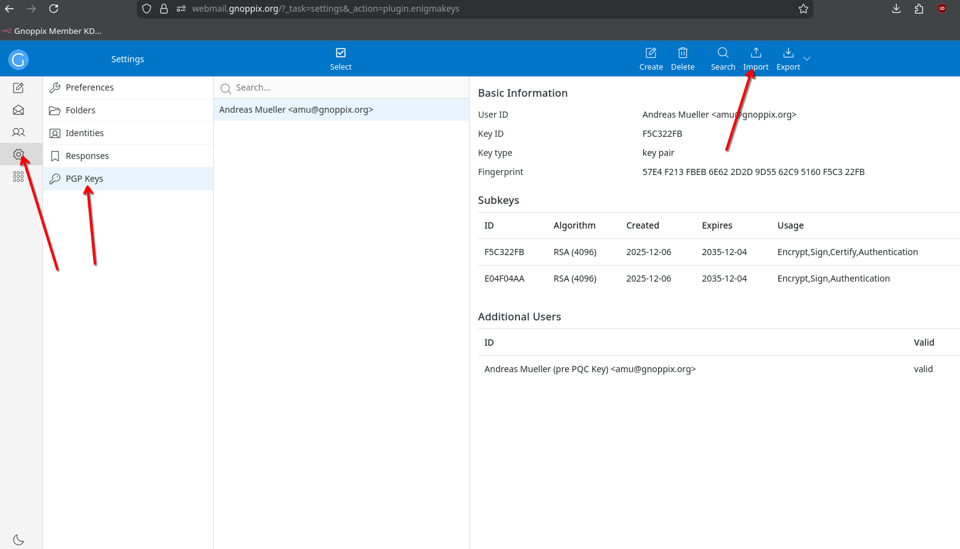Open the Responses settings section

pos(87,156)
